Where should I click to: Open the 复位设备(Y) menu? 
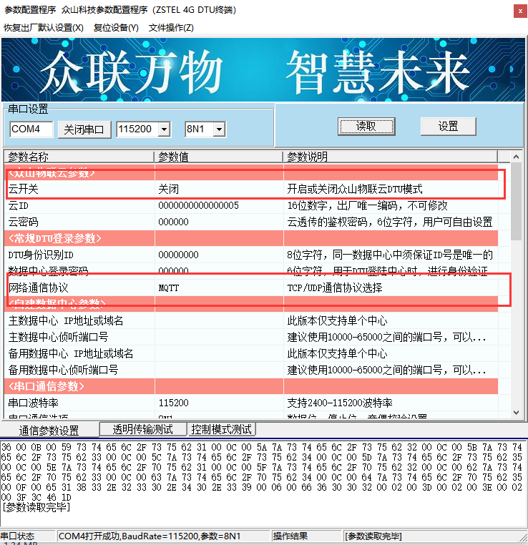[116, 27]
